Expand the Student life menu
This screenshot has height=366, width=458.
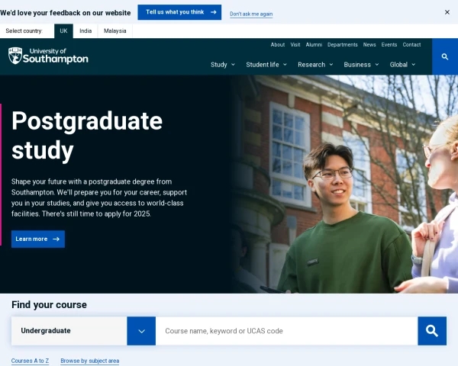coord(266,65)
